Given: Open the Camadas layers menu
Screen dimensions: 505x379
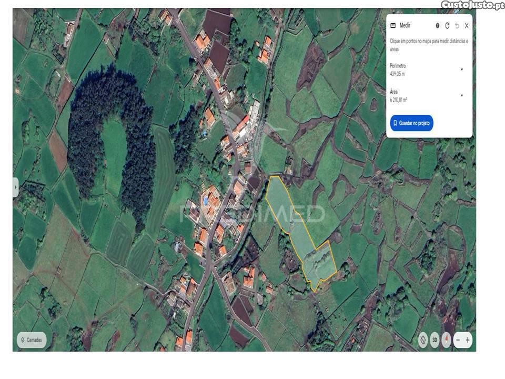Looking at the screenshot, I should [x=32, y=340].
